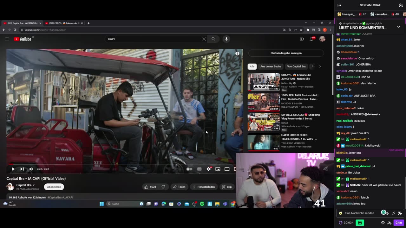Show video info card icon
Viewport: 406px width, 228px height.
pos(237,54)
